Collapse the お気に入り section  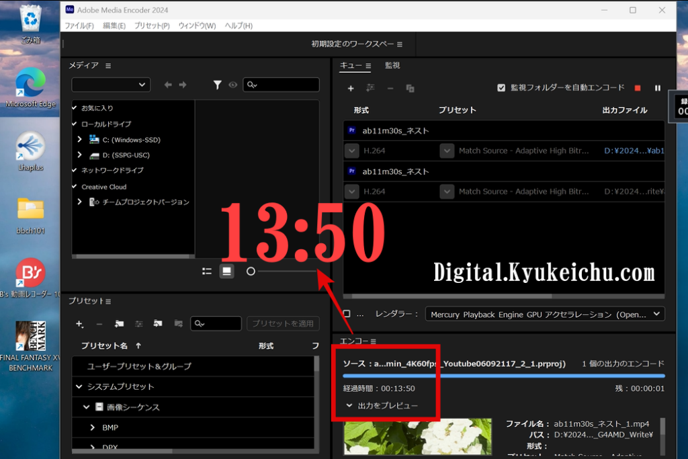[75, 108]
